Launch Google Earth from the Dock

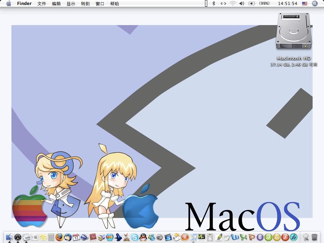84,237
